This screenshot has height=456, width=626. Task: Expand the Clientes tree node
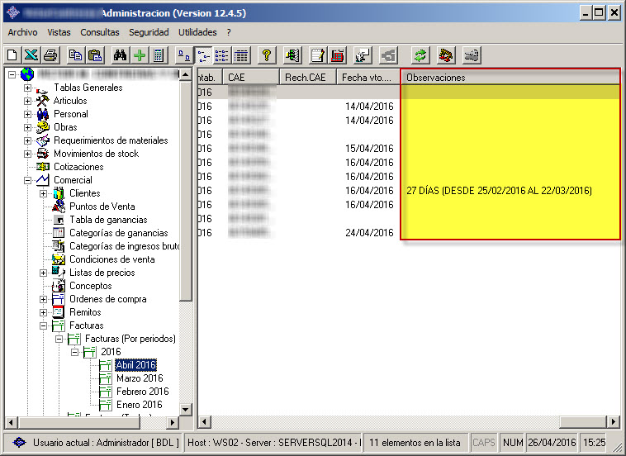[x=43, y=193]
